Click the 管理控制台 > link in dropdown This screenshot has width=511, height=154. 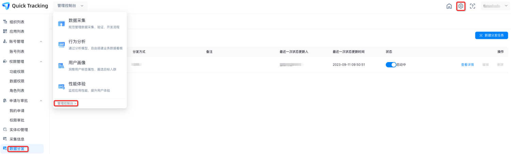pos(67,103)
